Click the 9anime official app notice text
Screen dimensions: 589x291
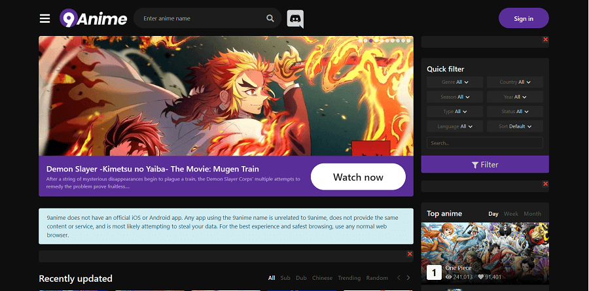point(223,226)
